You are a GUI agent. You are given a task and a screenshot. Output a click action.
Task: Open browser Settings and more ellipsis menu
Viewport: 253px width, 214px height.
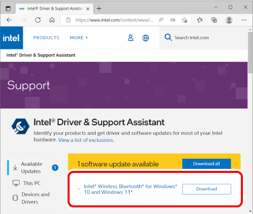click(244, 20)
